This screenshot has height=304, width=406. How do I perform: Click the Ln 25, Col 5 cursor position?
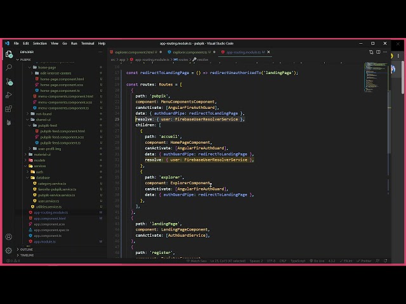(x=228, y=261)
